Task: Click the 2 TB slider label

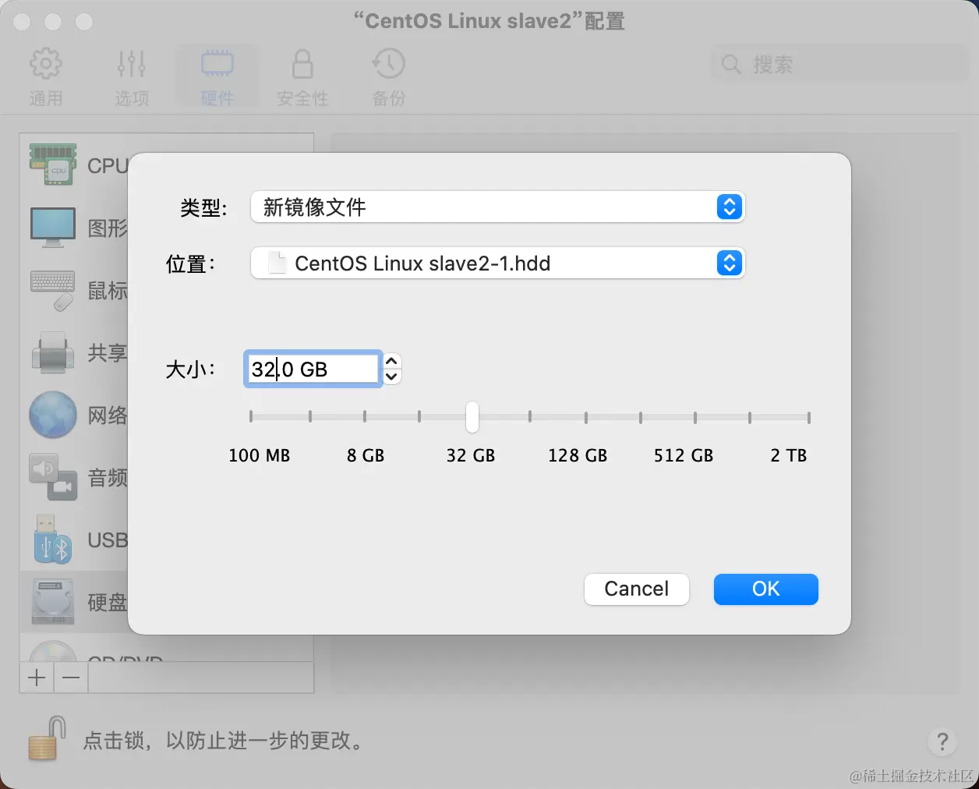Action: (789, 455)
